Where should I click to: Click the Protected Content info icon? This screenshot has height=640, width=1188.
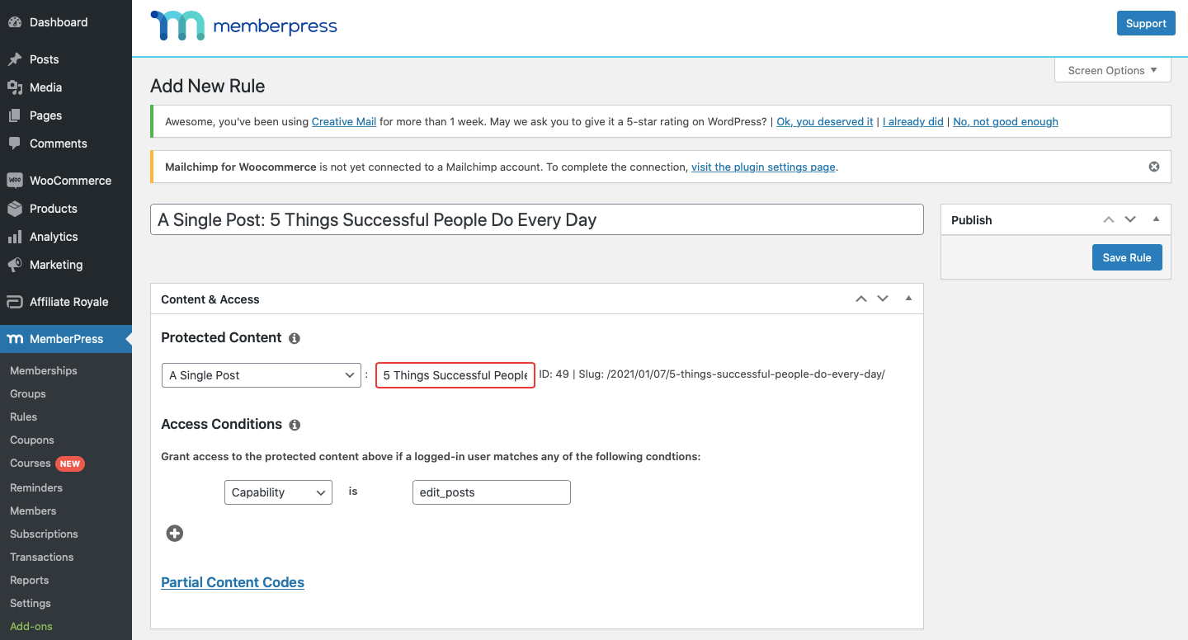click(x=295, y=338)
